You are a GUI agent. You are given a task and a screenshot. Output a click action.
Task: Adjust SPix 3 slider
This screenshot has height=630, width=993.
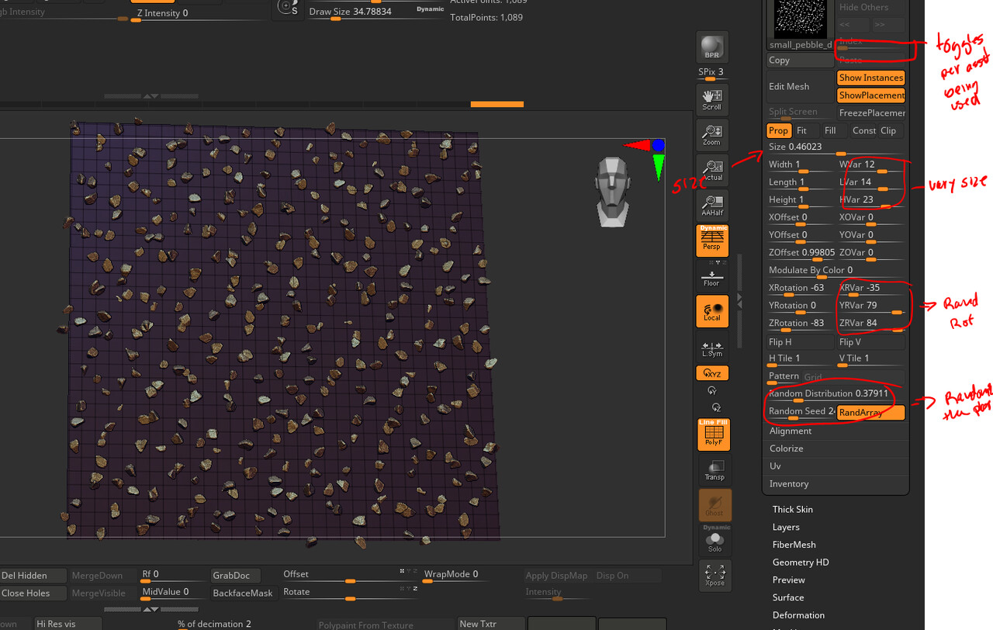point(711,73)
